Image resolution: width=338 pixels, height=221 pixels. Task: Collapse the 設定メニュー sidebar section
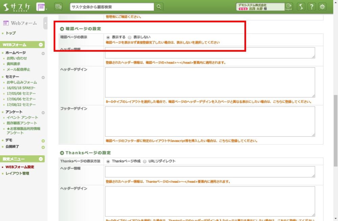tap(41, 159)
